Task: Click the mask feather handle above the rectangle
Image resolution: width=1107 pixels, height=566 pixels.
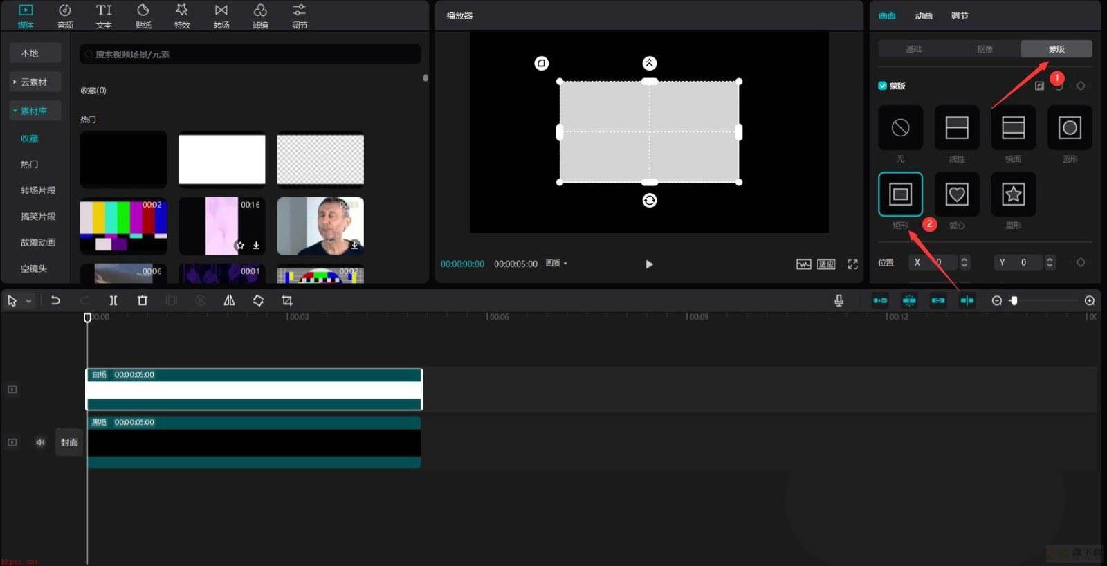Action: click(649, 64)
